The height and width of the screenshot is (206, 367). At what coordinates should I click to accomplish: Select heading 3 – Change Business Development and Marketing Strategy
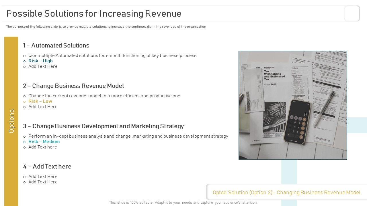tap(104, 126)
